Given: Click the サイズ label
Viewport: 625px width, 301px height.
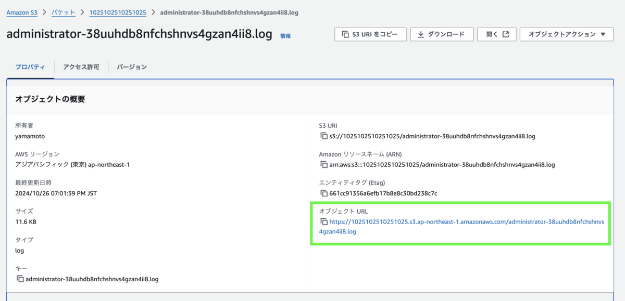Looking at the screenshot, I should pyautogui.click(x=24, y=212).
